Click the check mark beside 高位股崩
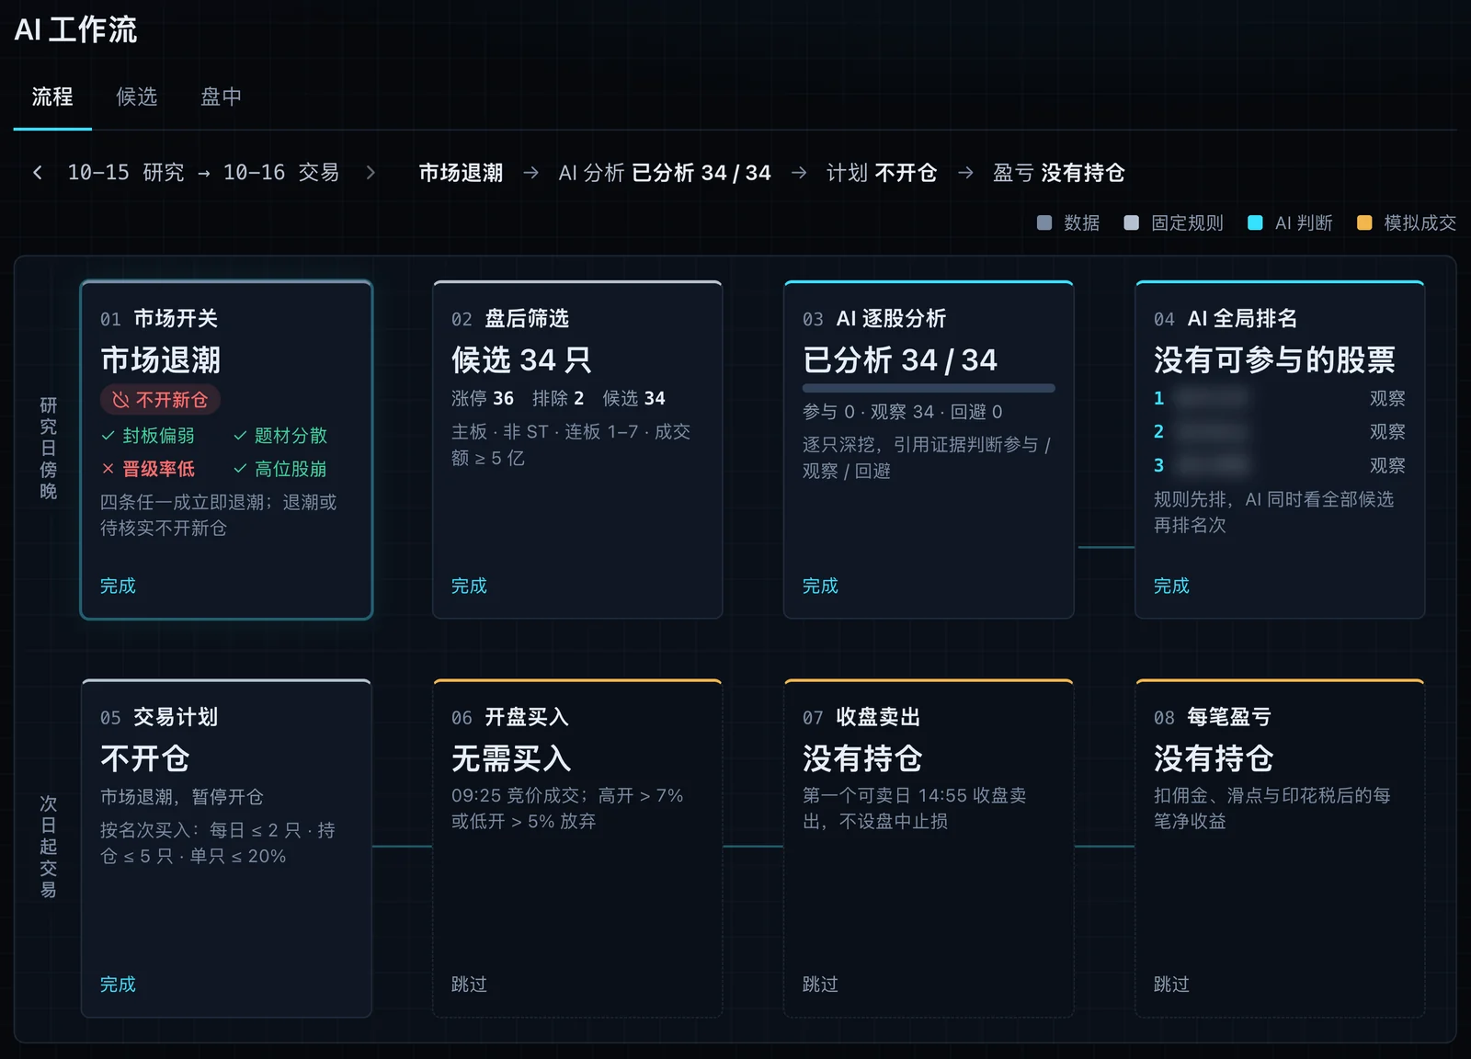Image resolution: width=1471 pixels, height=1059 pixels. 240,469
